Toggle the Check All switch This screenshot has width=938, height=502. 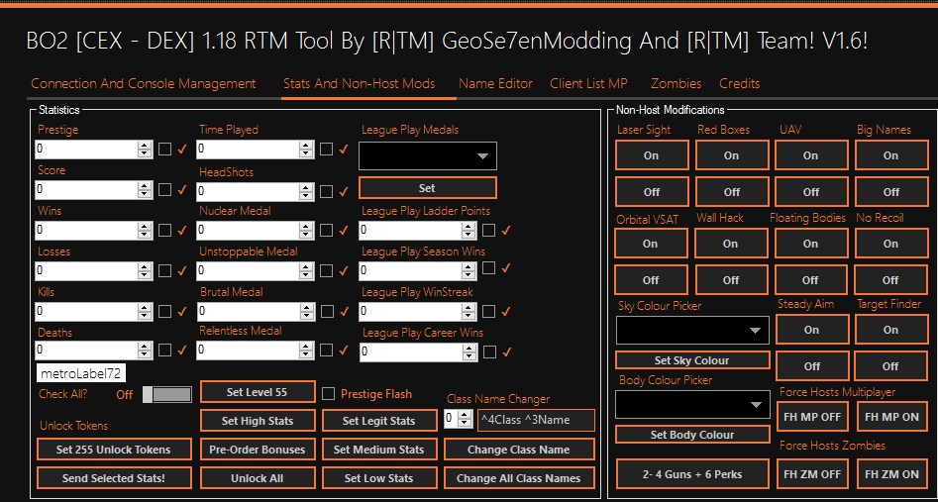pos(167,394)
